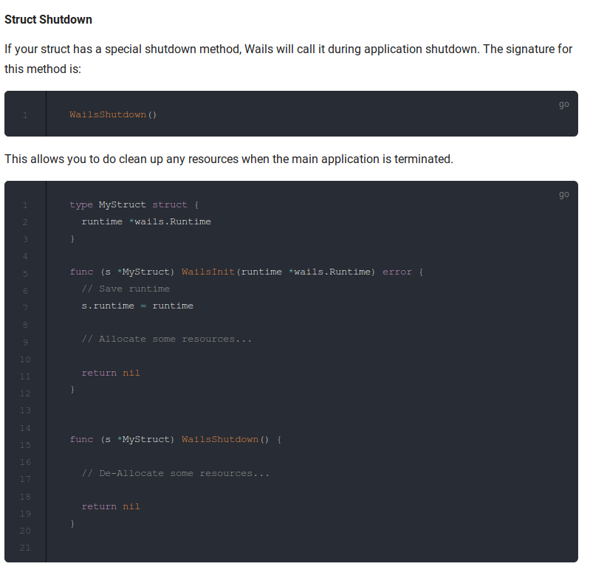This screenshot has width=590, height=572.
Task: Click the code line "s.runtime = runtime"
Action: coord(137,306)
